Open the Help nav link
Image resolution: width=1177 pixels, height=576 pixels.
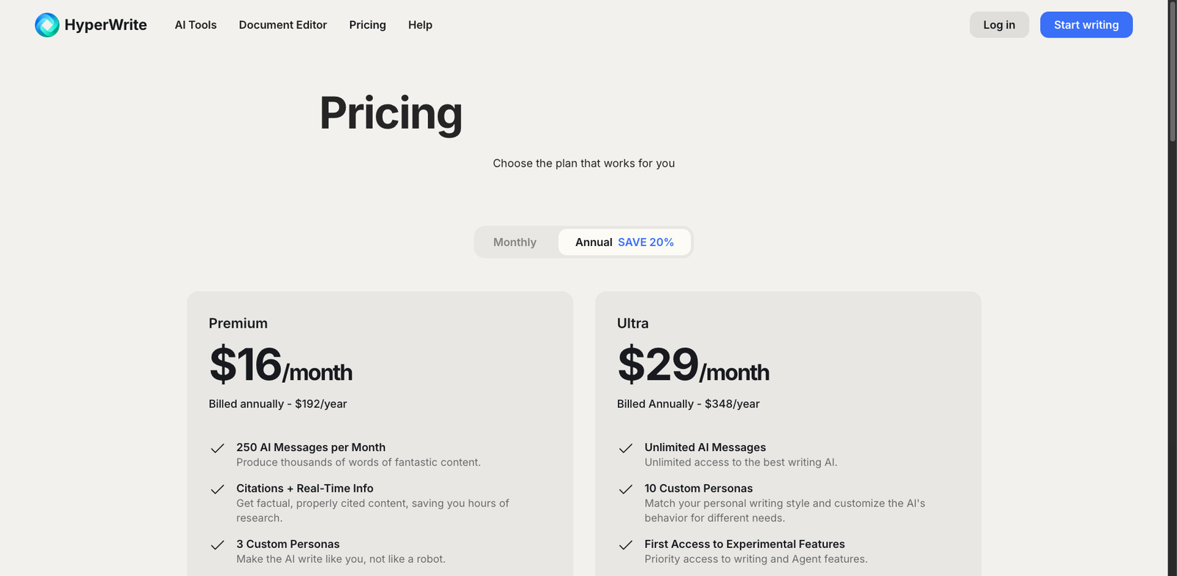420,25
